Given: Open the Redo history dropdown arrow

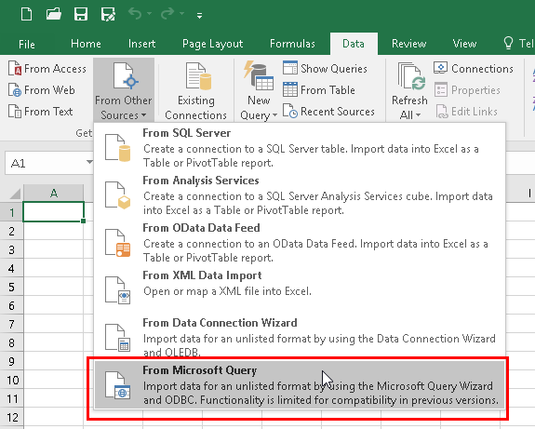Looking at the screenshot, I should coord(181,14).
